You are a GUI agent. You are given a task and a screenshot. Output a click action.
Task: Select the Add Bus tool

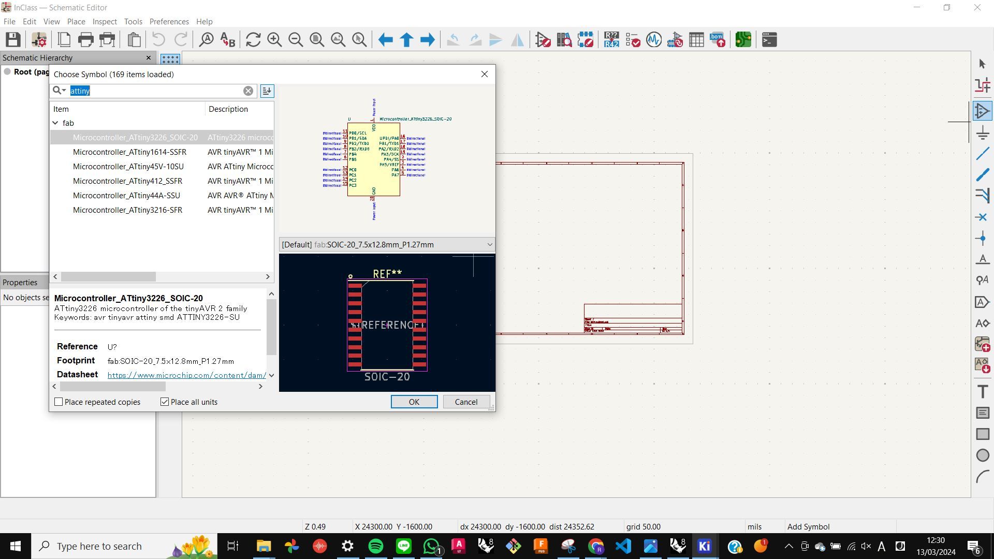click(x=983, y=175)
